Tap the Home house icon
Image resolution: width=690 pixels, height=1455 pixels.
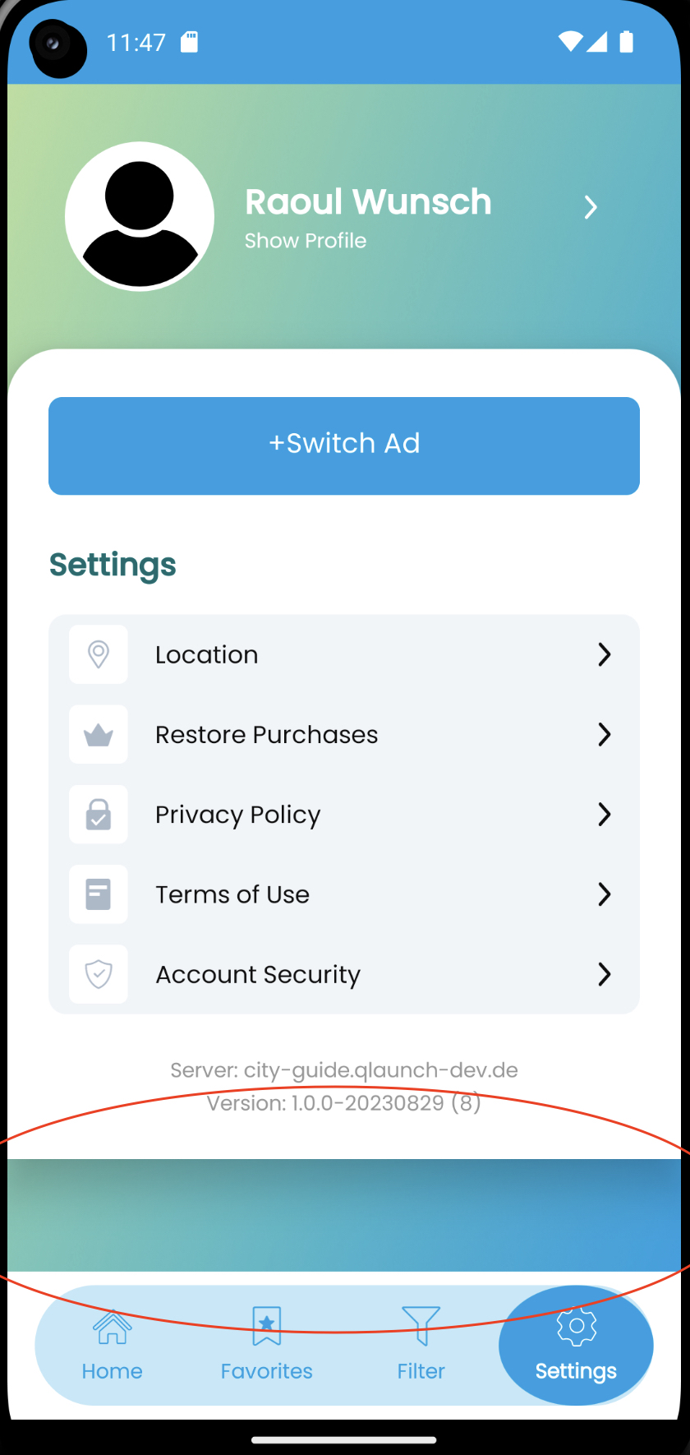(x=113, y=1327)
